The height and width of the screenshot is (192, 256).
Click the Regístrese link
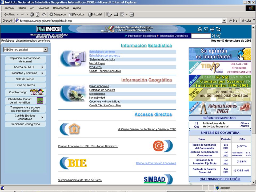pos(8,41)
